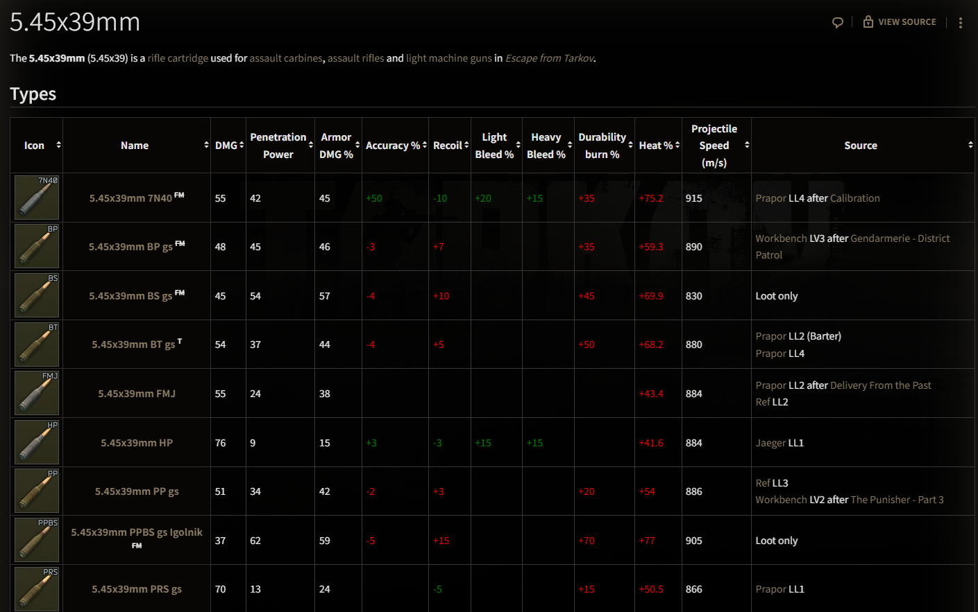Open 5.45x39mm PRS gs ammo page
Image resolution: width=978 pixels, height=612 pixels.
[137, 589]
